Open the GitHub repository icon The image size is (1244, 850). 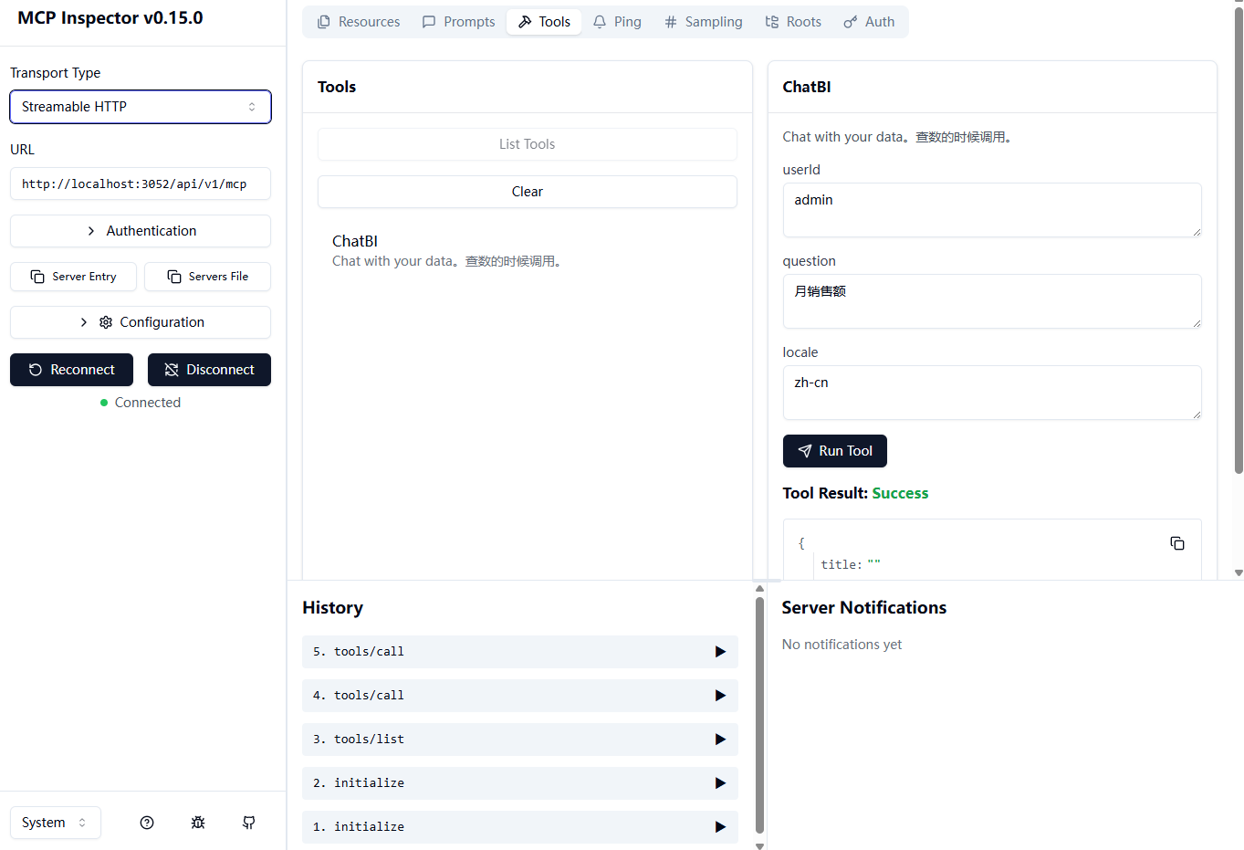pyautogui.click(x=249, y=823)
